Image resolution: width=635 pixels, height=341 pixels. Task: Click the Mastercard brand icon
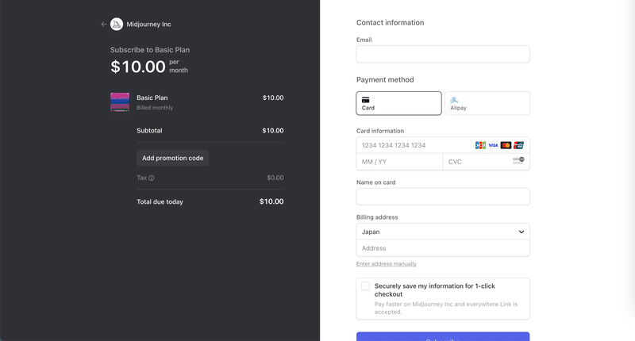(506, 145)
